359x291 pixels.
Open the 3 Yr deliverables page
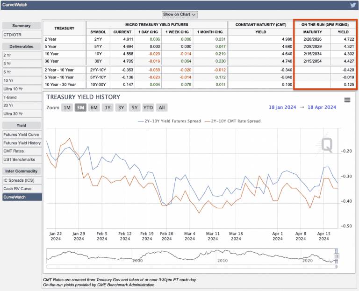click(x=22, y=64)
